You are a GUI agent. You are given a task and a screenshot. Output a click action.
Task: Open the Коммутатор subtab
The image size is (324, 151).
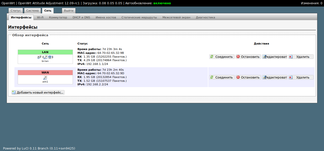click(58, 17)
